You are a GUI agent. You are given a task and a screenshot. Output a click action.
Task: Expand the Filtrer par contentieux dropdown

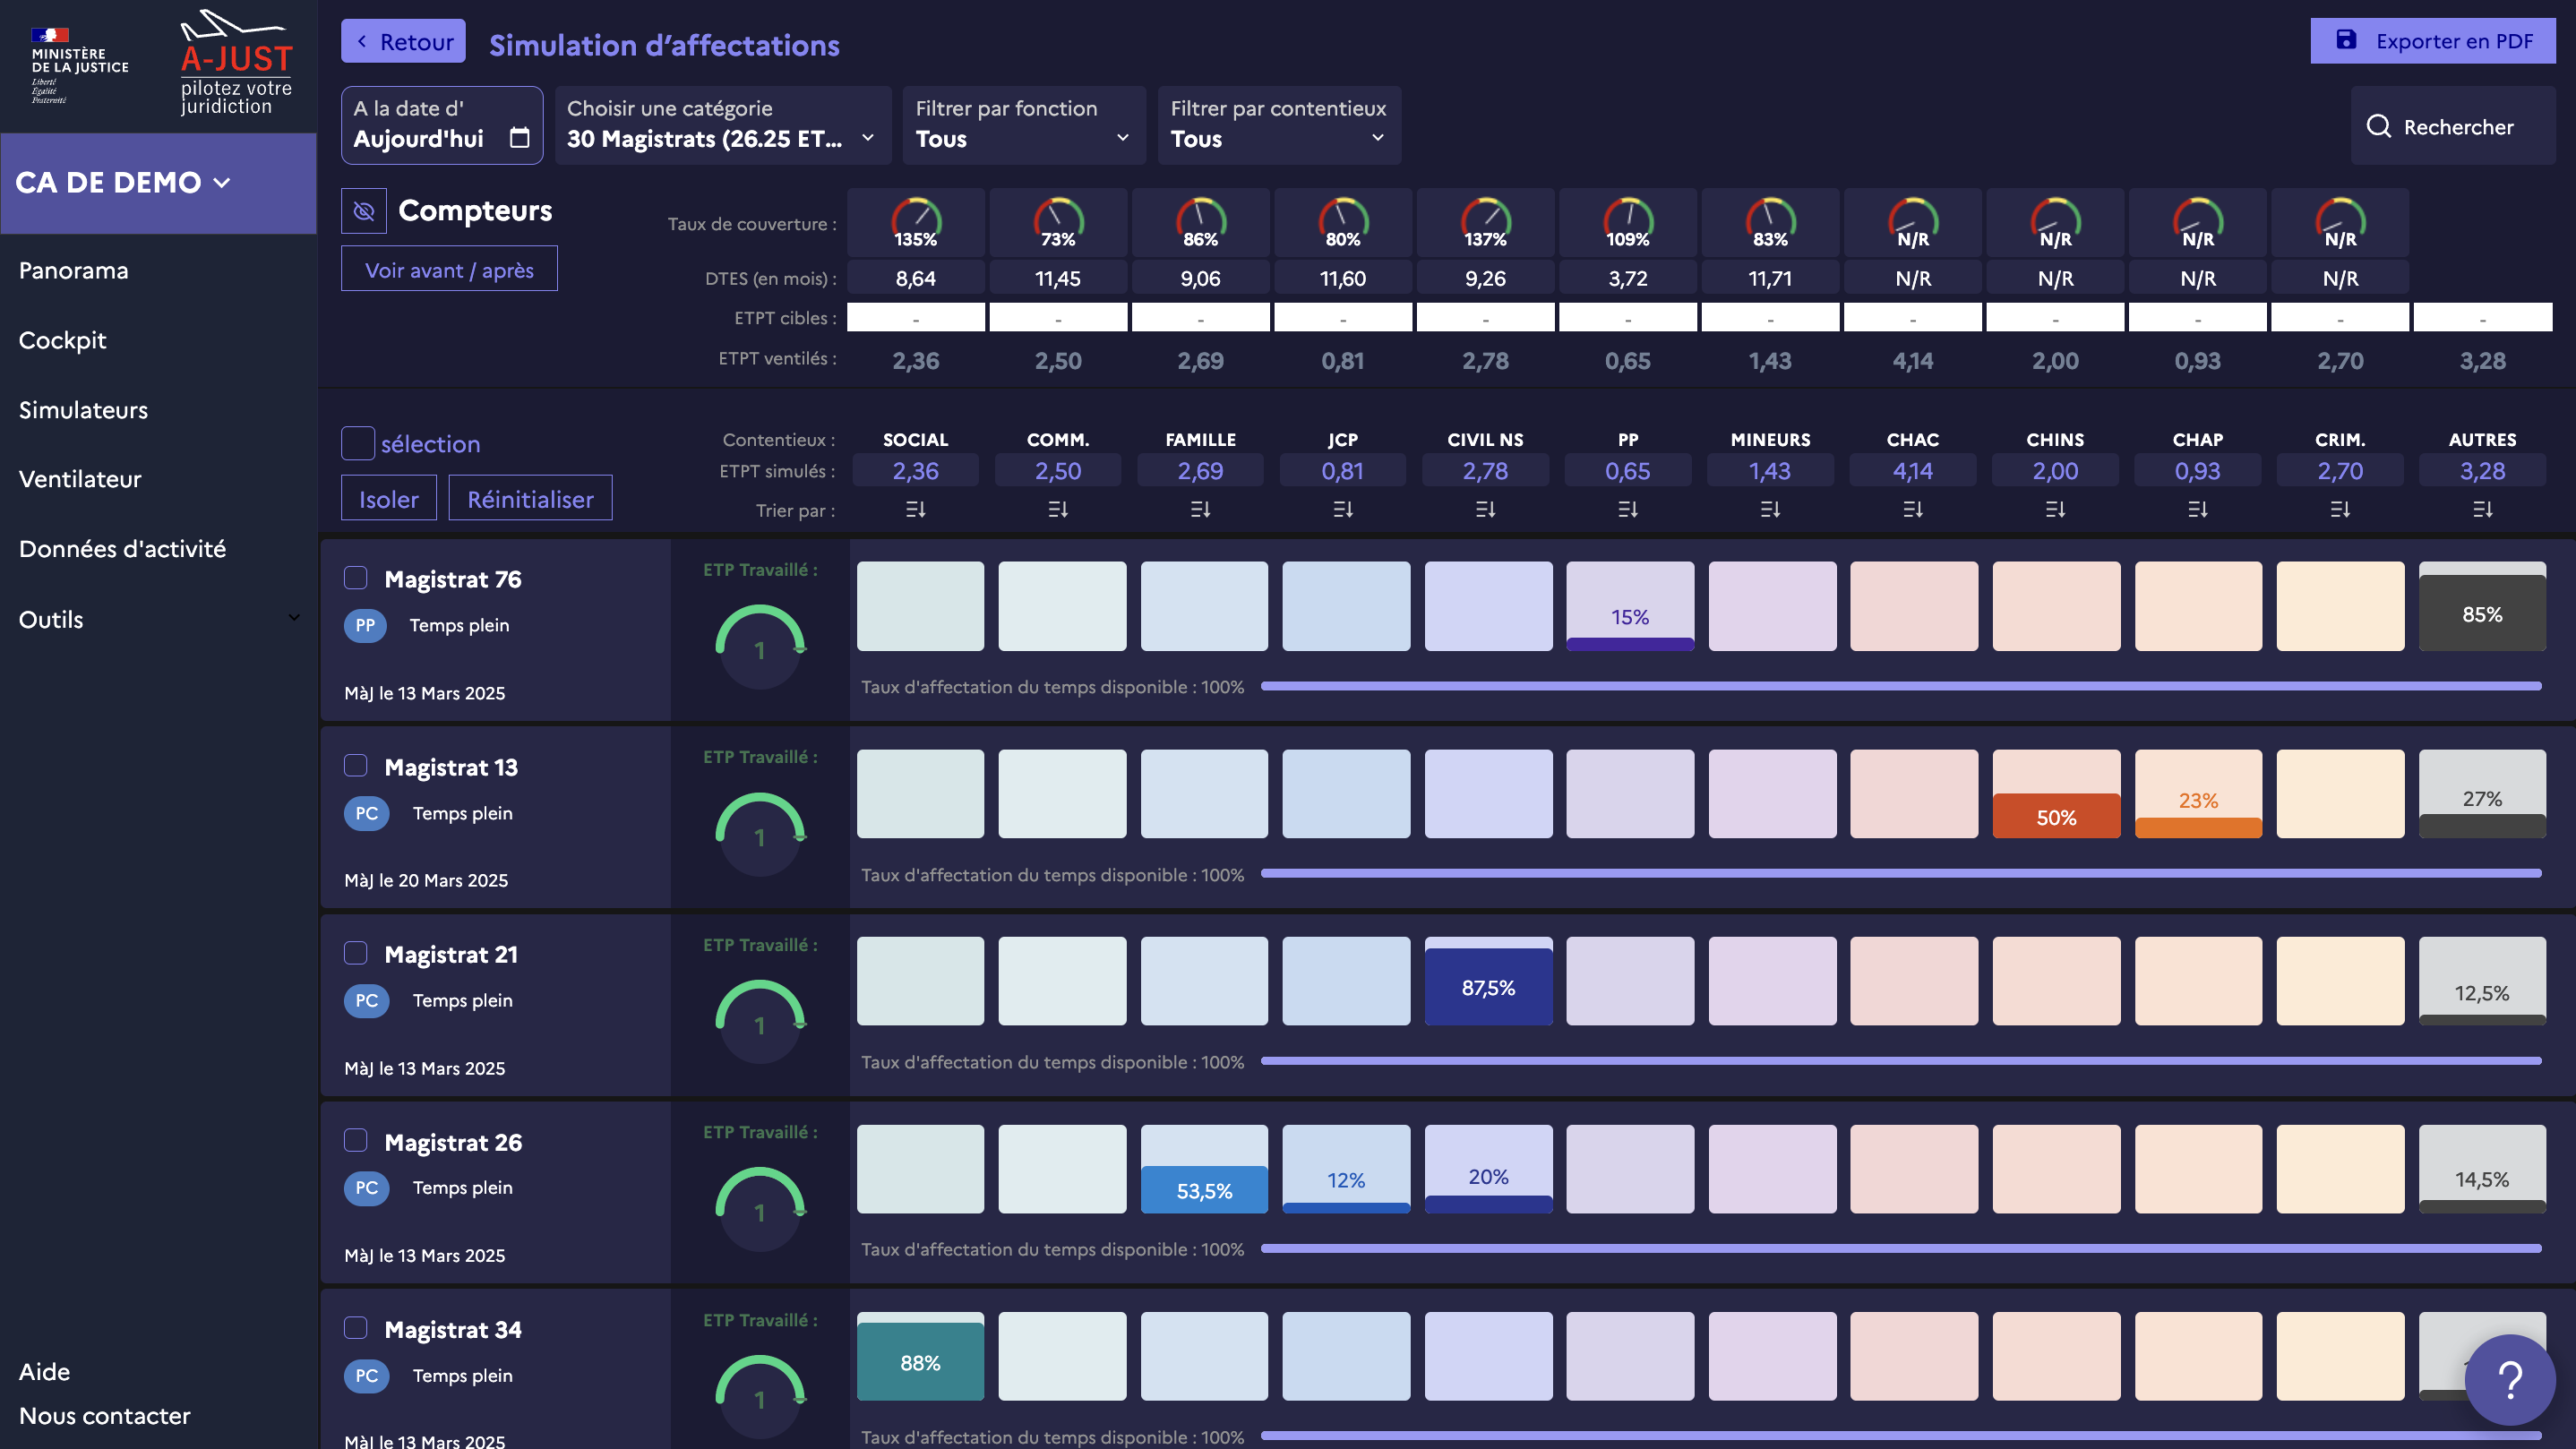tap(1278, 125)
